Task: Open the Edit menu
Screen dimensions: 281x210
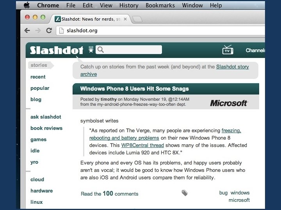Action: (88, 5)
